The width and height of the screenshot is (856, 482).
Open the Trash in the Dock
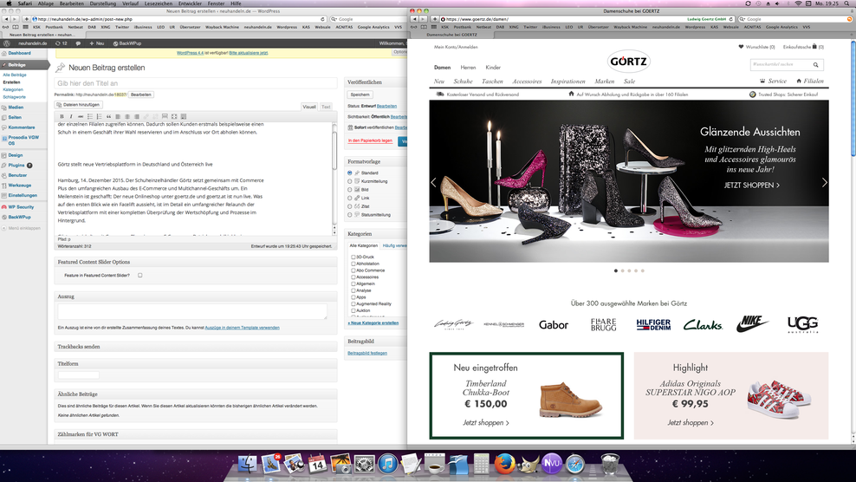pos(610,465)
